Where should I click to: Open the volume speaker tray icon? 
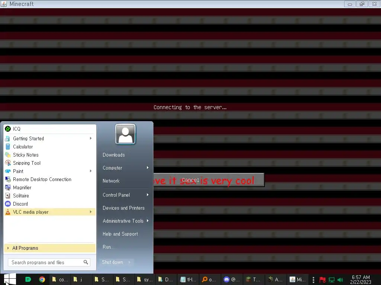[340, 280]
